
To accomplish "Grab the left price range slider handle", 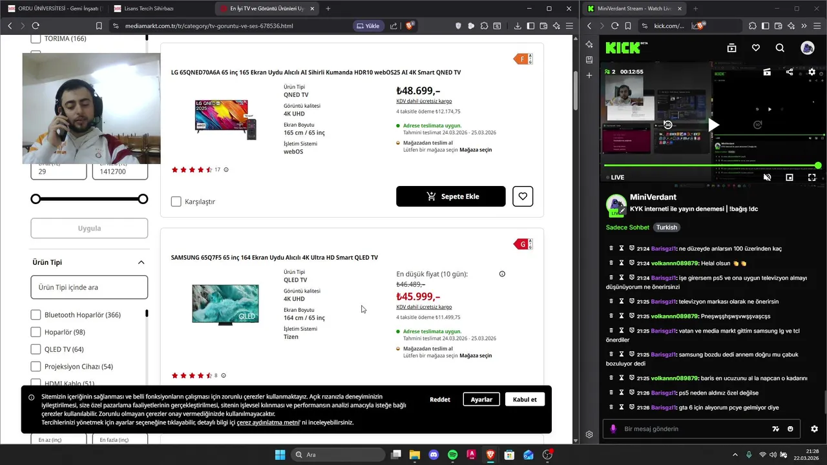I will [36, 199].
